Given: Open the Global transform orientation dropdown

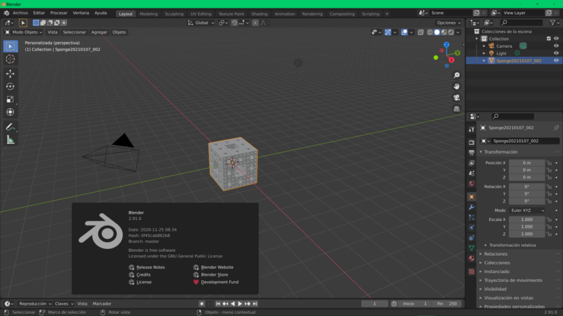Looking at the screenshot, I should coord(201,23).
